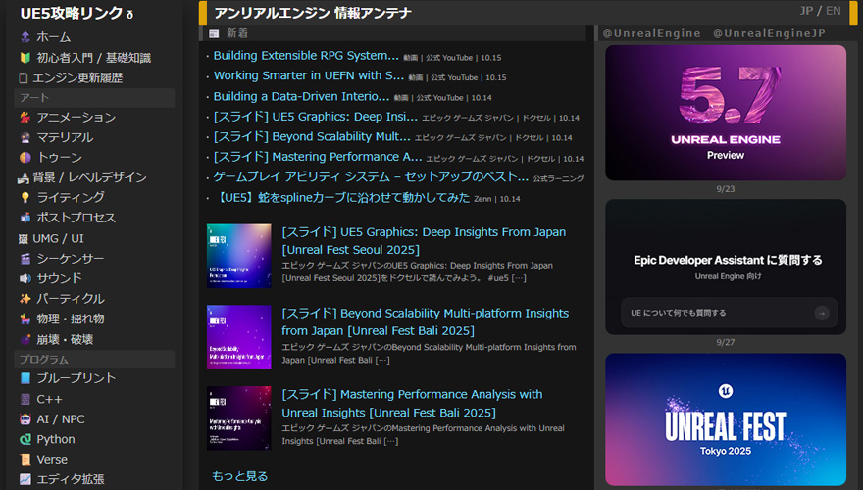This screenshot has height=490, width=863.
Task: Open the Unreal Engine 5.7 Preview image
Action: tap(726, 113)
